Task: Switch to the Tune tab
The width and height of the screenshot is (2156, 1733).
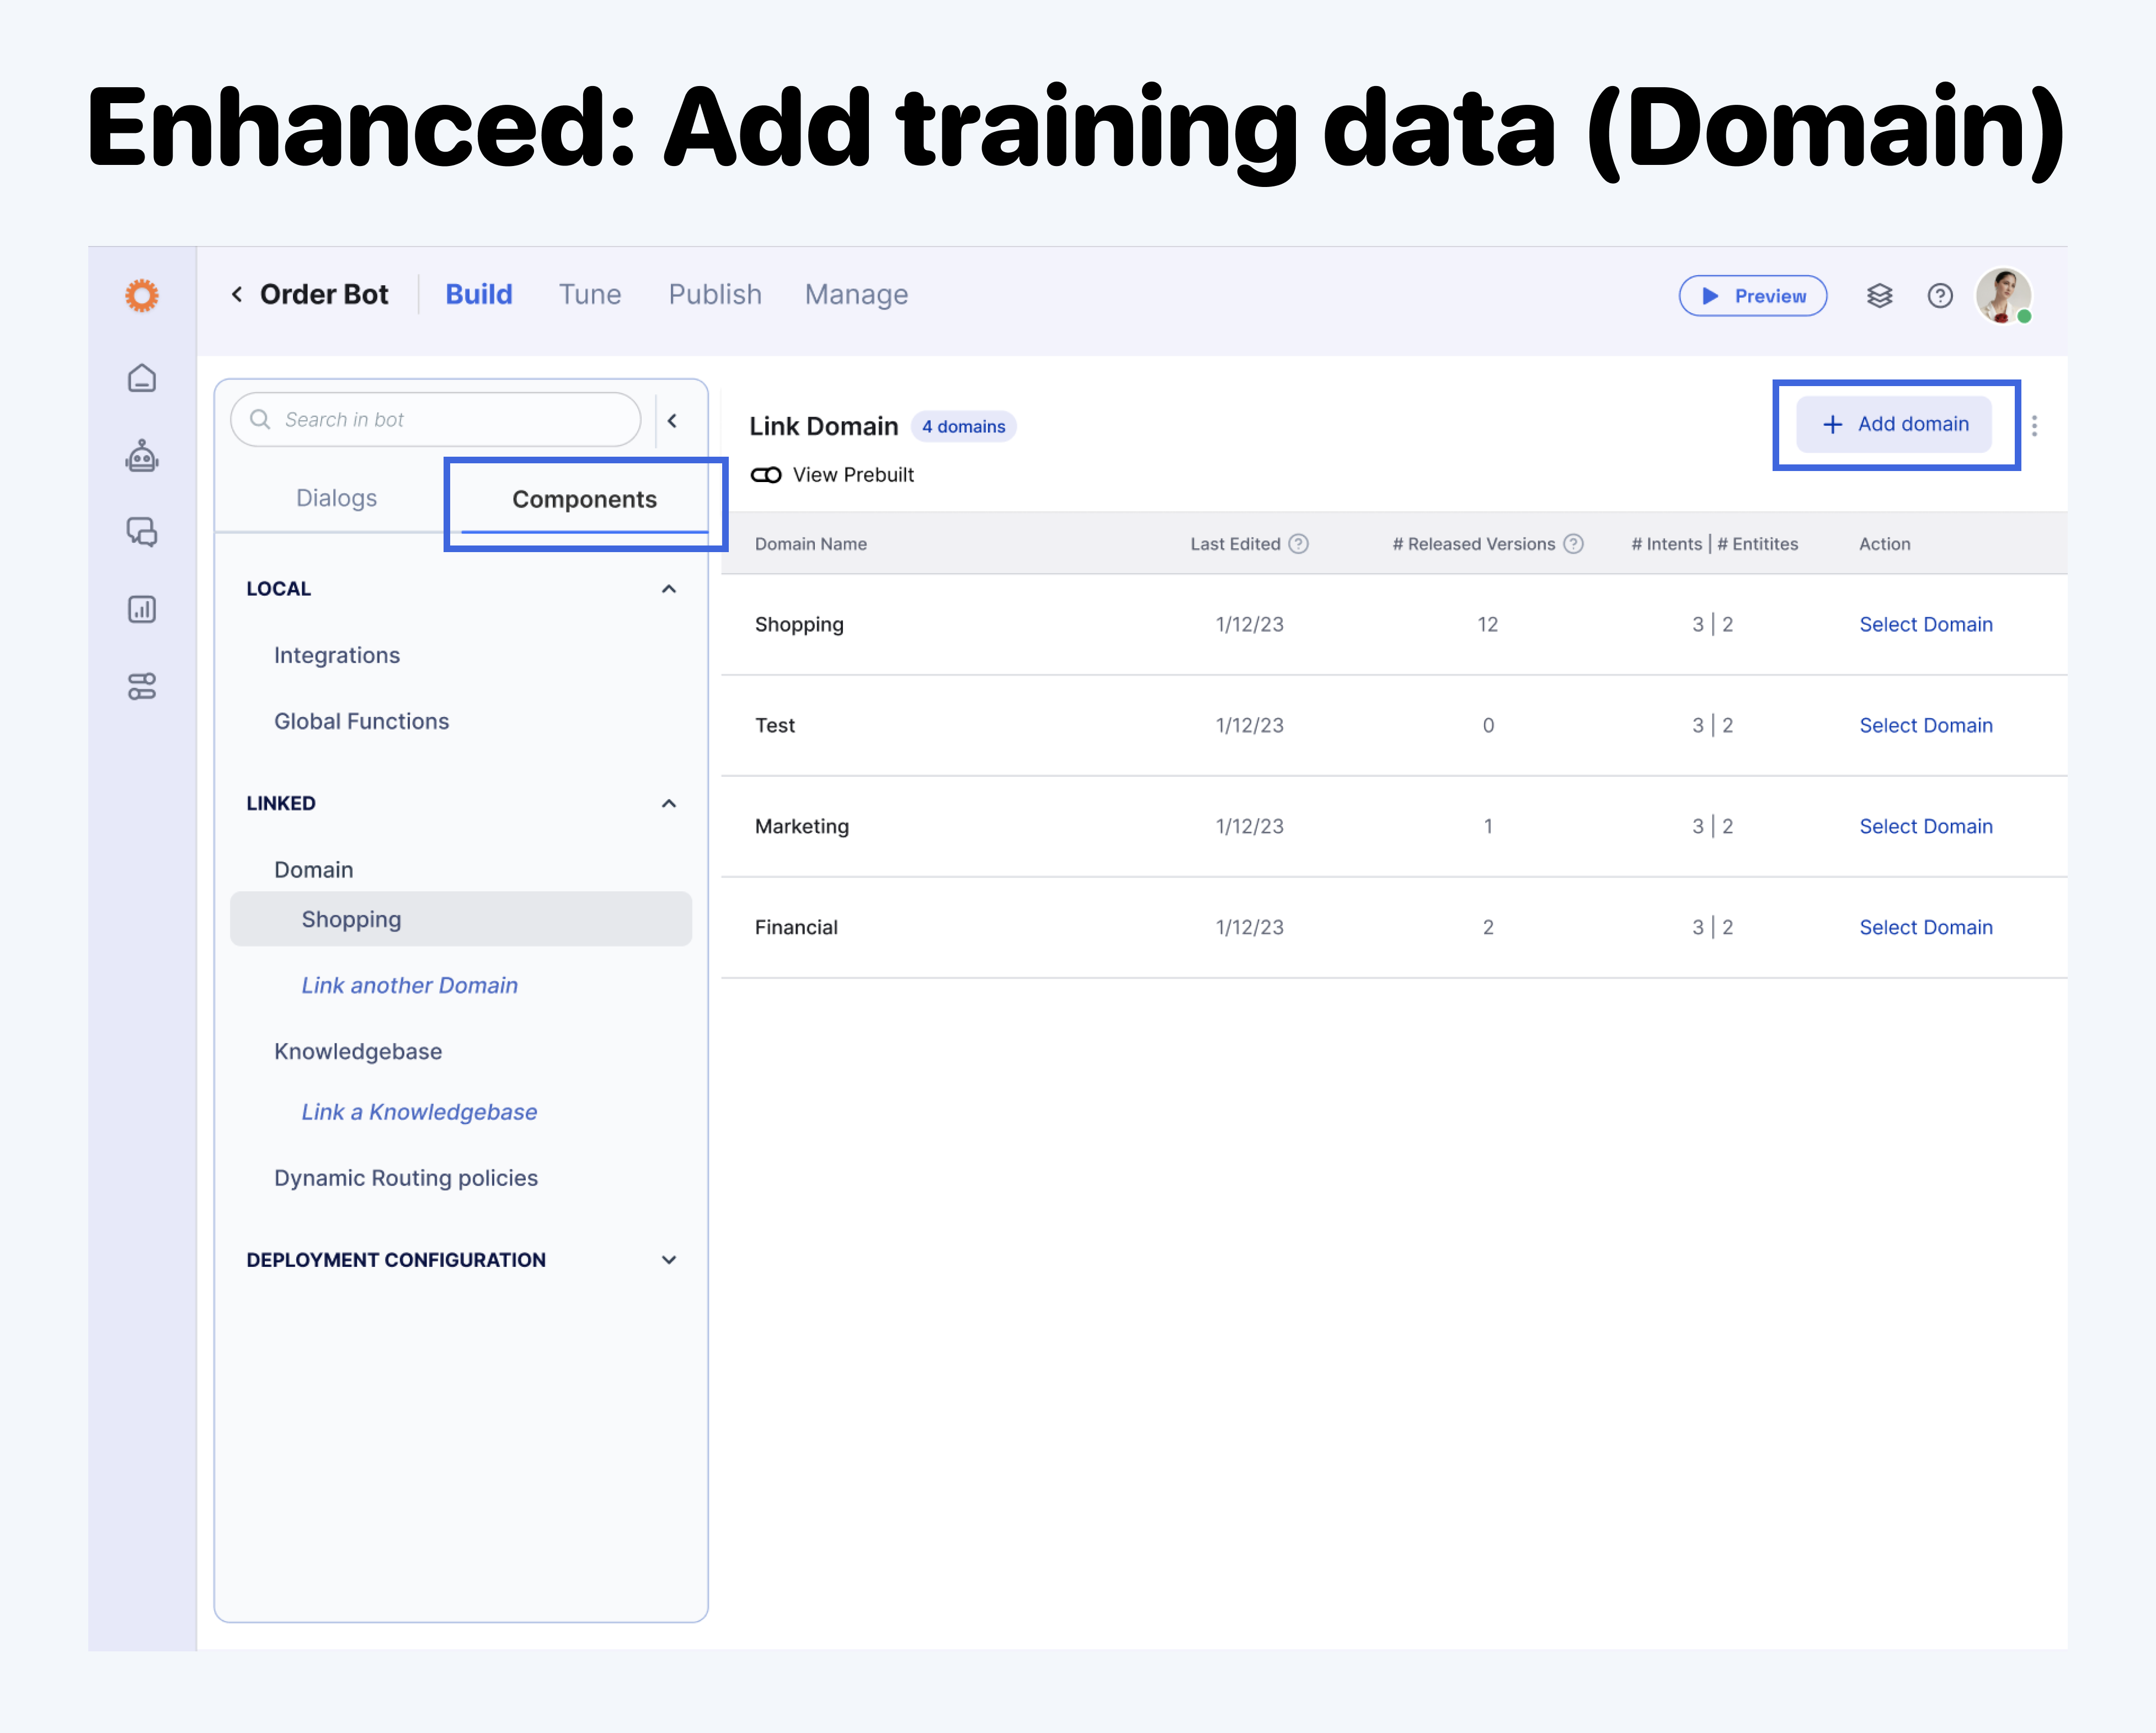Action: tap(590, 294)
